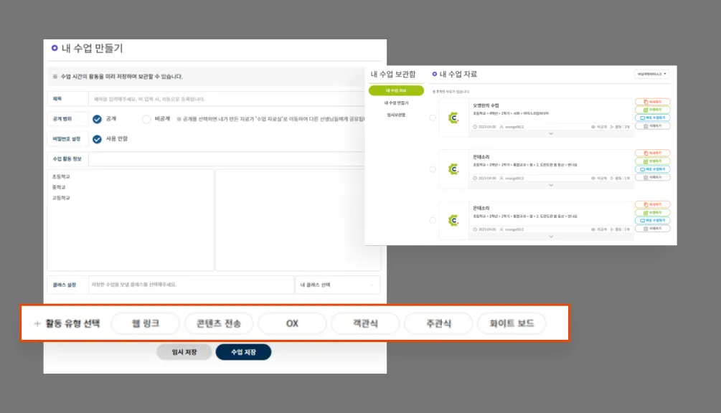Toggle the 공개 visibility option
Screen dimensions: 721x413
pos(97,119)
